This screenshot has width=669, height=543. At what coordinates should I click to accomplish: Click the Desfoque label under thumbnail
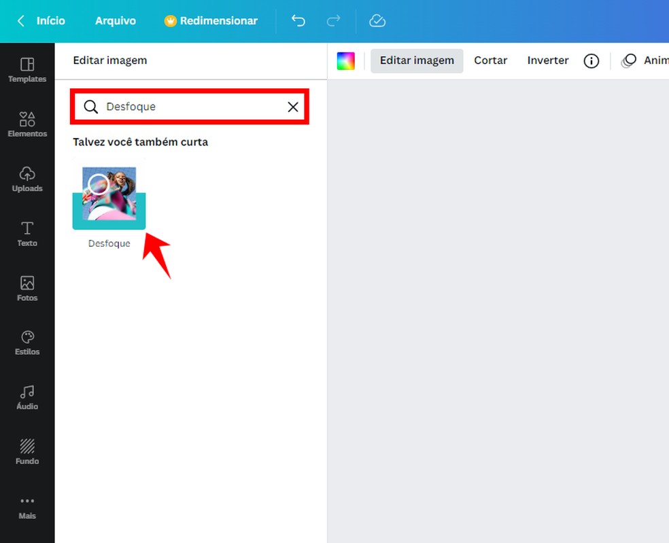[x=109, y=243]
